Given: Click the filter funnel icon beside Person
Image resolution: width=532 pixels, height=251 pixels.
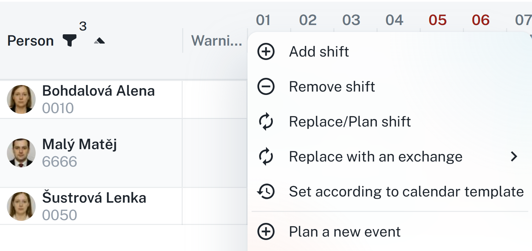Looking at the screenshot, I should point(69,41).
